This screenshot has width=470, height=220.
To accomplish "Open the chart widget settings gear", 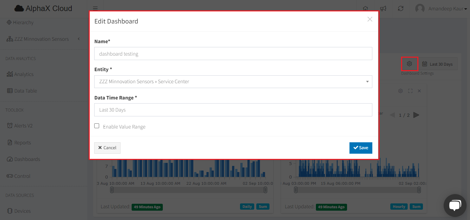I will (x=400, y=91).
